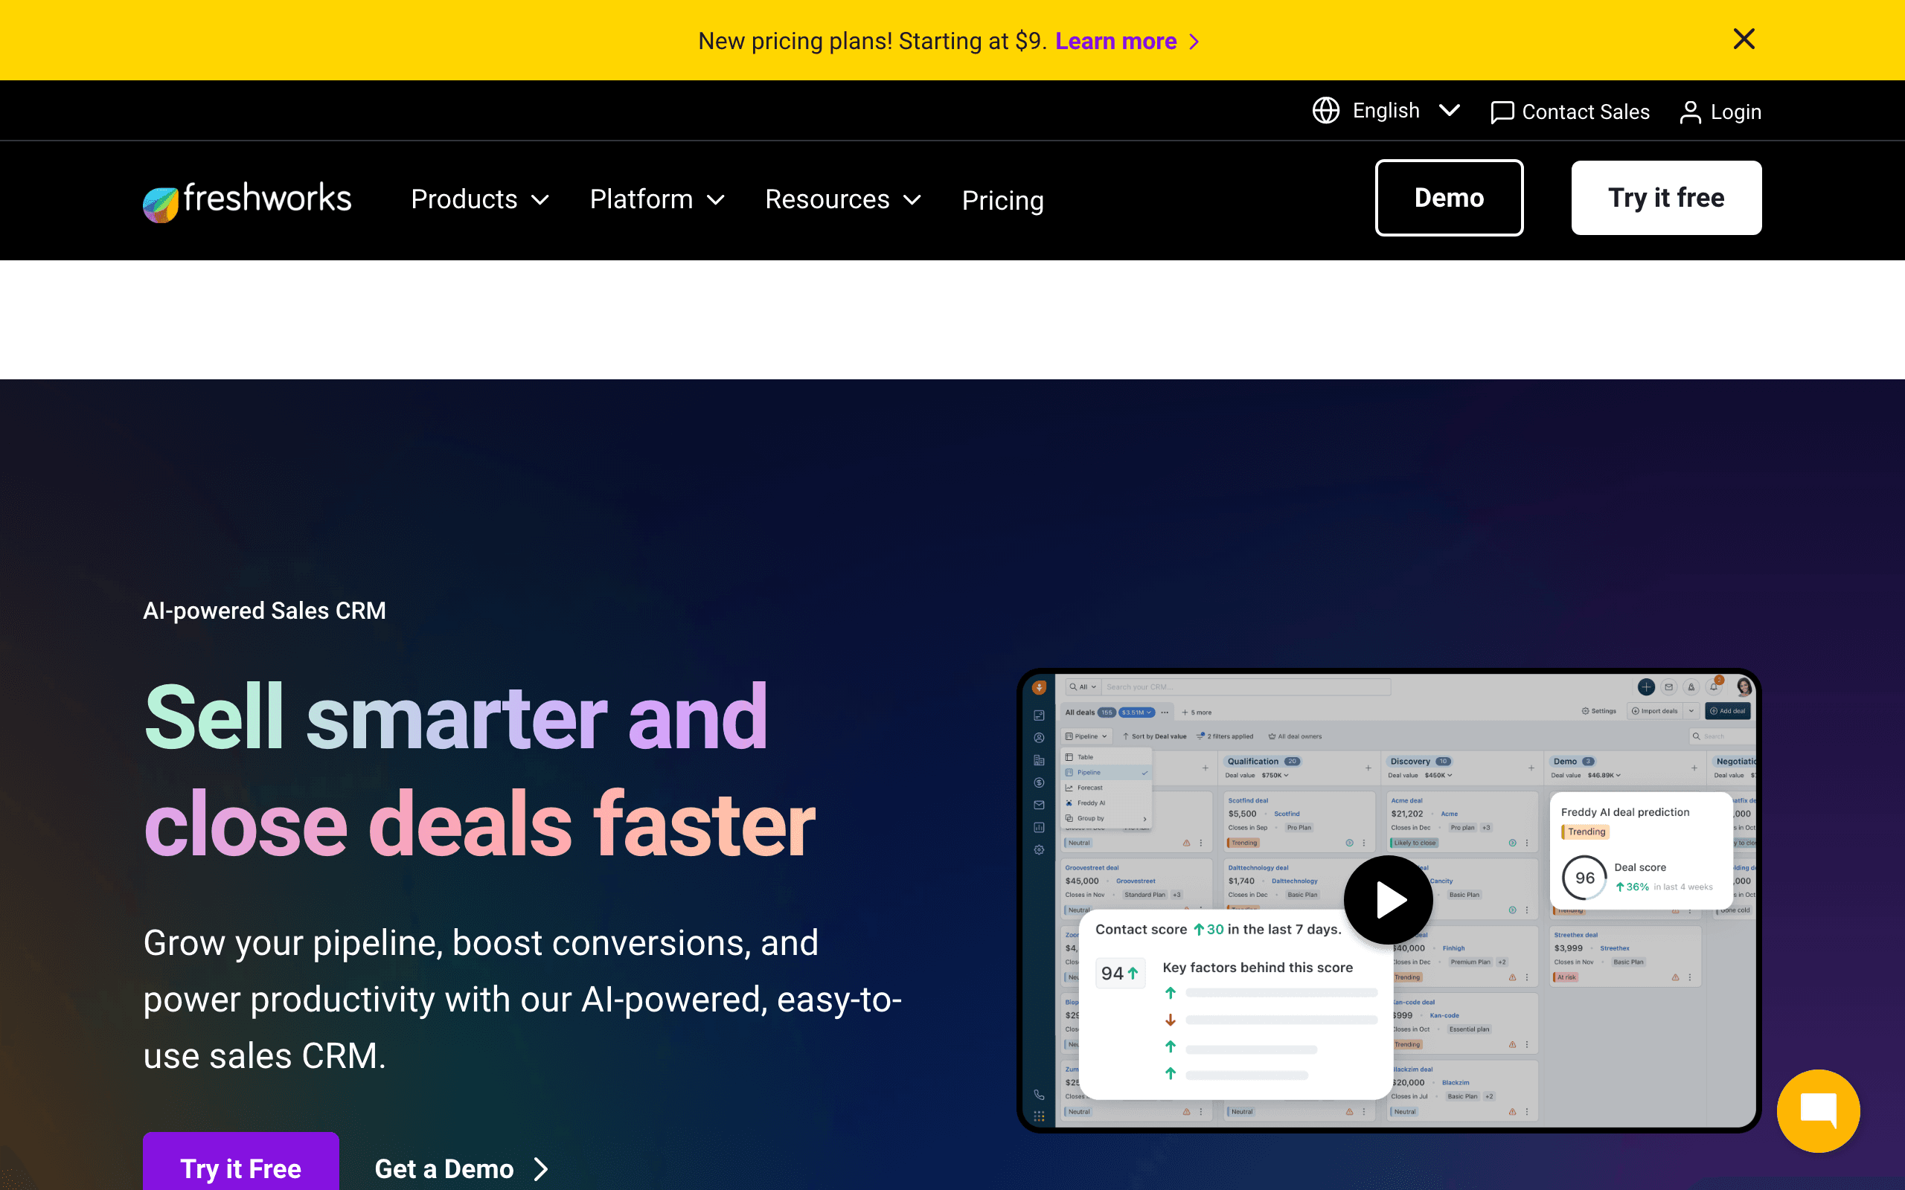This screenshot has width=1905, height=1190.
Task: Click the notifications bell in the CRM header
Action: click(1714, 688)
